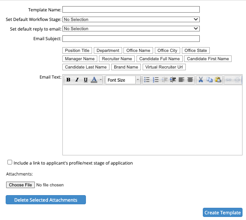Open Set Default Workflow Stage dropdown
Screen dimensions: 246x220
point(131,20)
